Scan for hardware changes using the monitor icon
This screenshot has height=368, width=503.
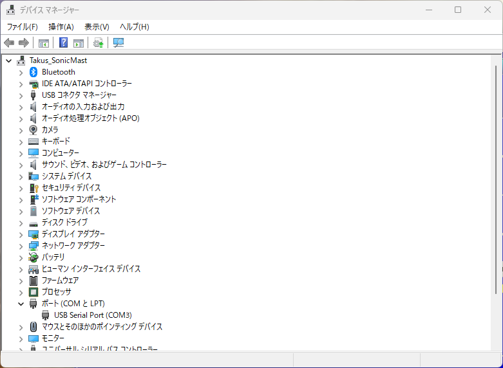point(119,43)
